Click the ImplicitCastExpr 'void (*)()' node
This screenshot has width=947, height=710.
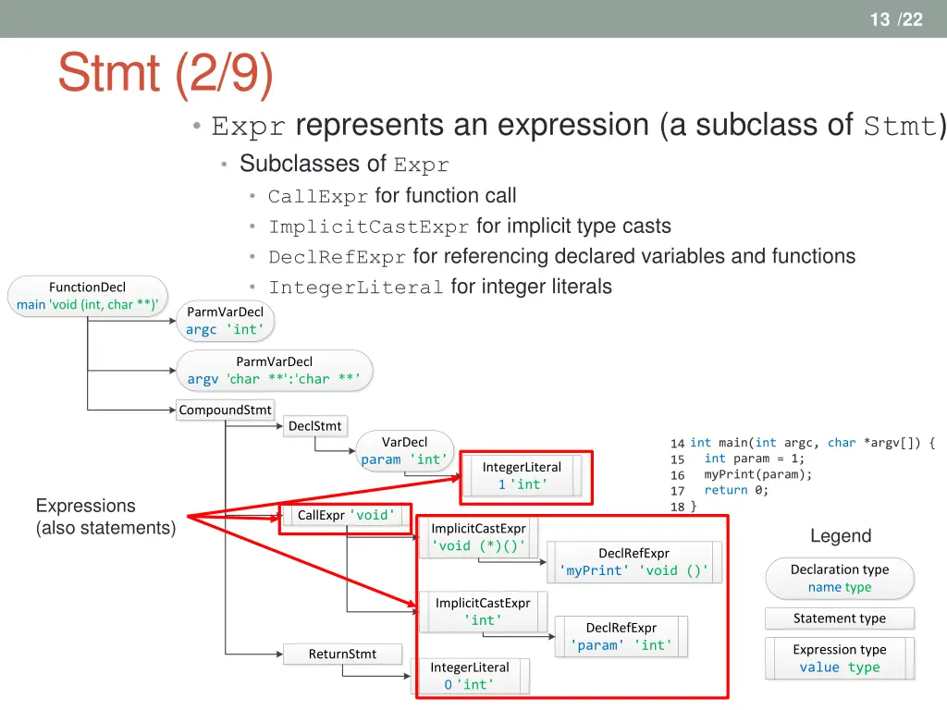point(478,537)
